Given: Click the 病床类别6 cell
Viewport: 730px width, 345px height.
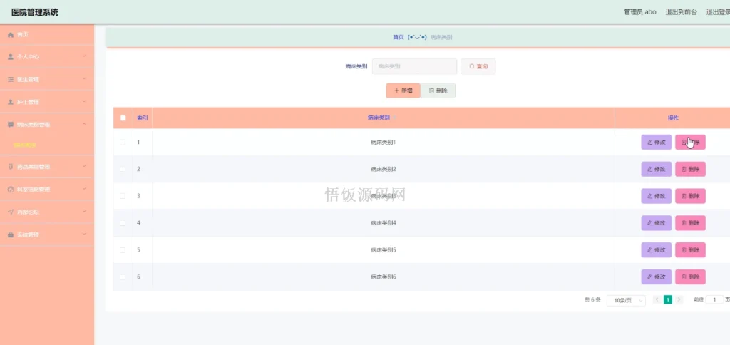Looking at the screenshot, I should point(383,277).
